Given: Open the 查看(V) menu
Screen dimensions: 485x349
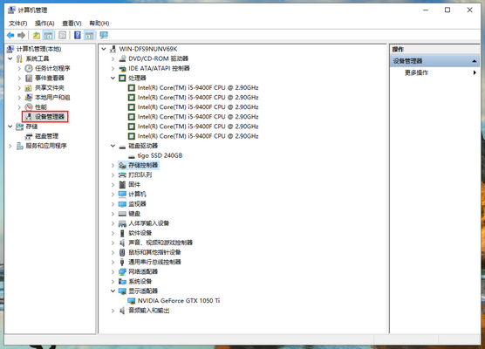Looking at the screenshot, I should click(72, 24).
